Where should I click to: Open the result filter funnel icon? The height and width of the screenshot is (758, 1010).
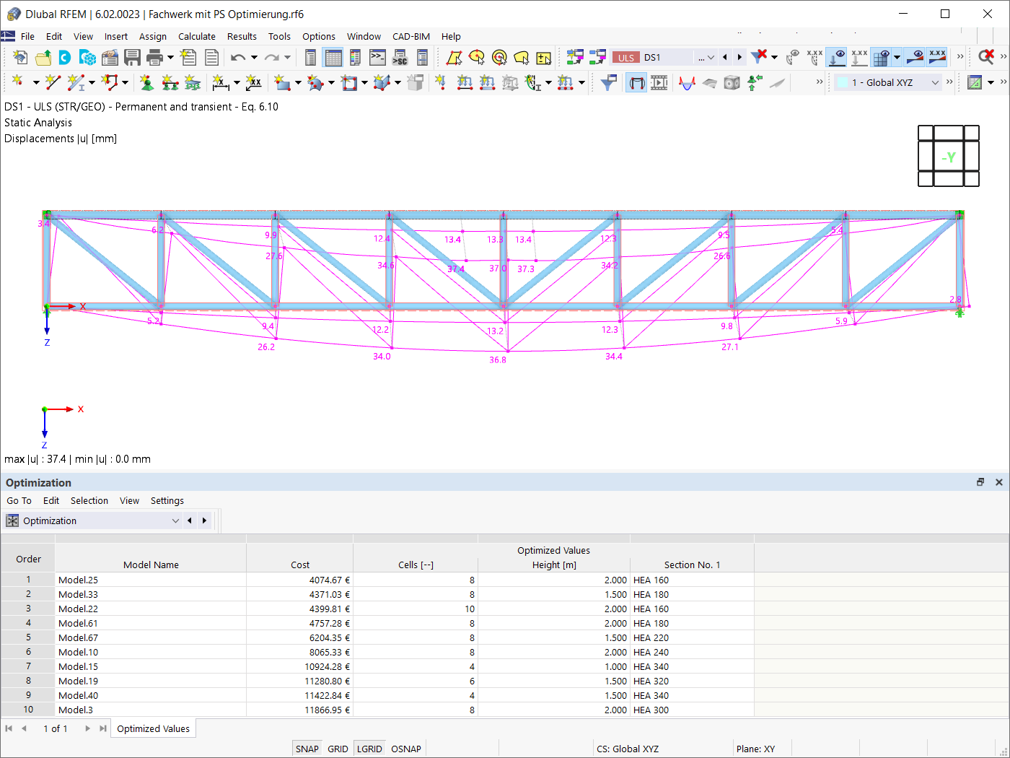point(609,83)
